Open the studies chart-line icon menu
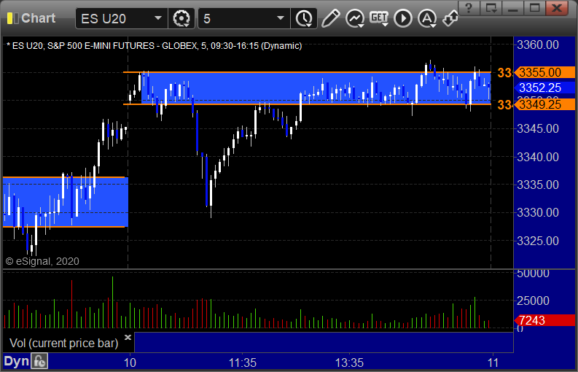Screen dimensions: 578x372 click(x=355, y=18)
